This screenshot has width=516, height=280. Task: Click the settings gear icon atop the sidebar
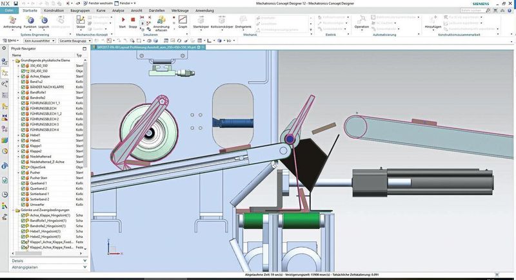[x=5, y=48]
